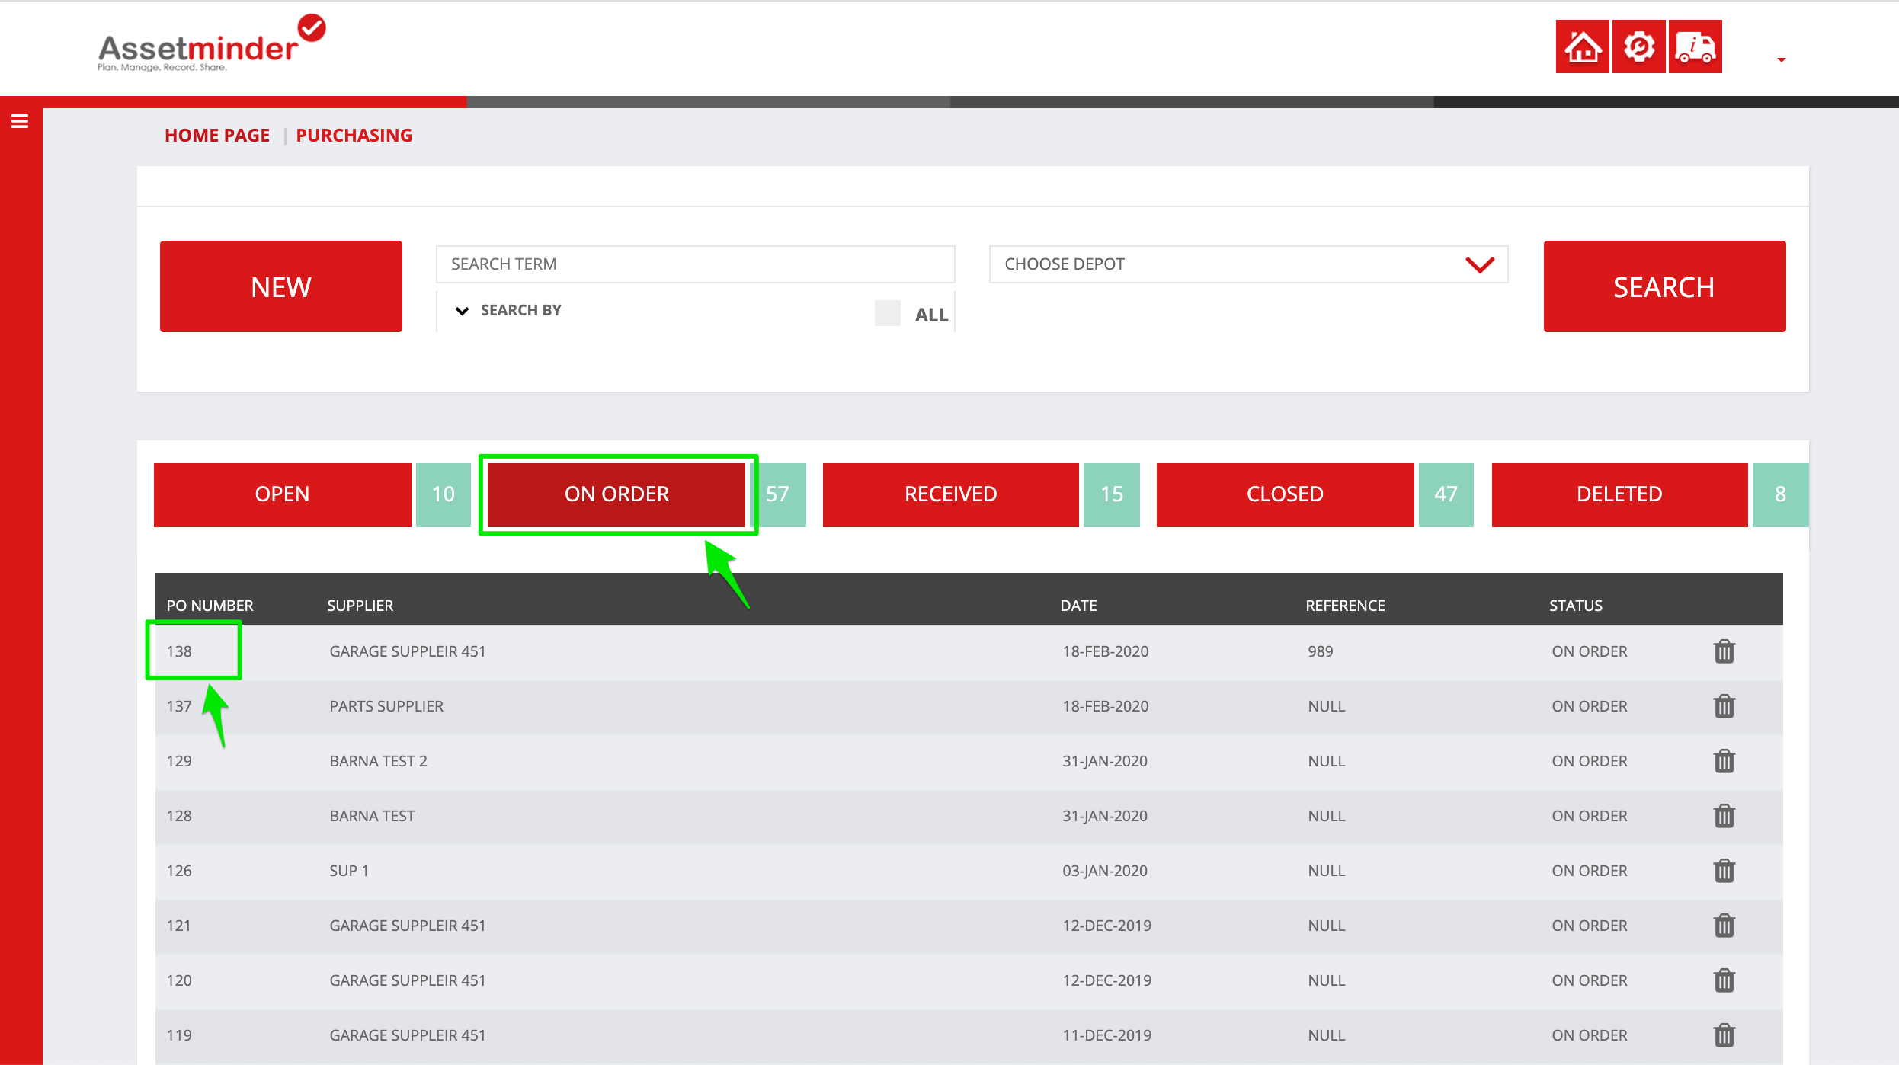Switch to the DELETED tab

(x=1619, y=494)
